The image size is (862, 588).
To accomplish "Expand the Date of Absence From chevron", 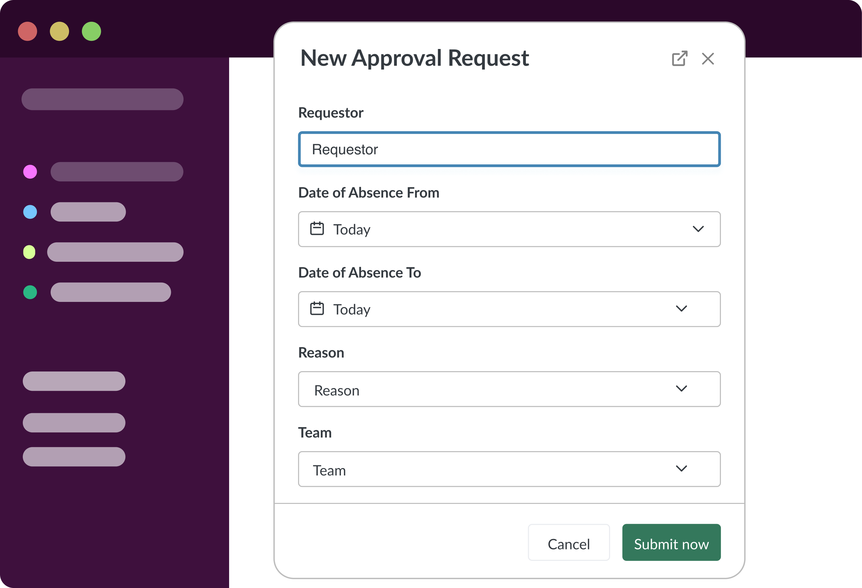I will point(698,229).
